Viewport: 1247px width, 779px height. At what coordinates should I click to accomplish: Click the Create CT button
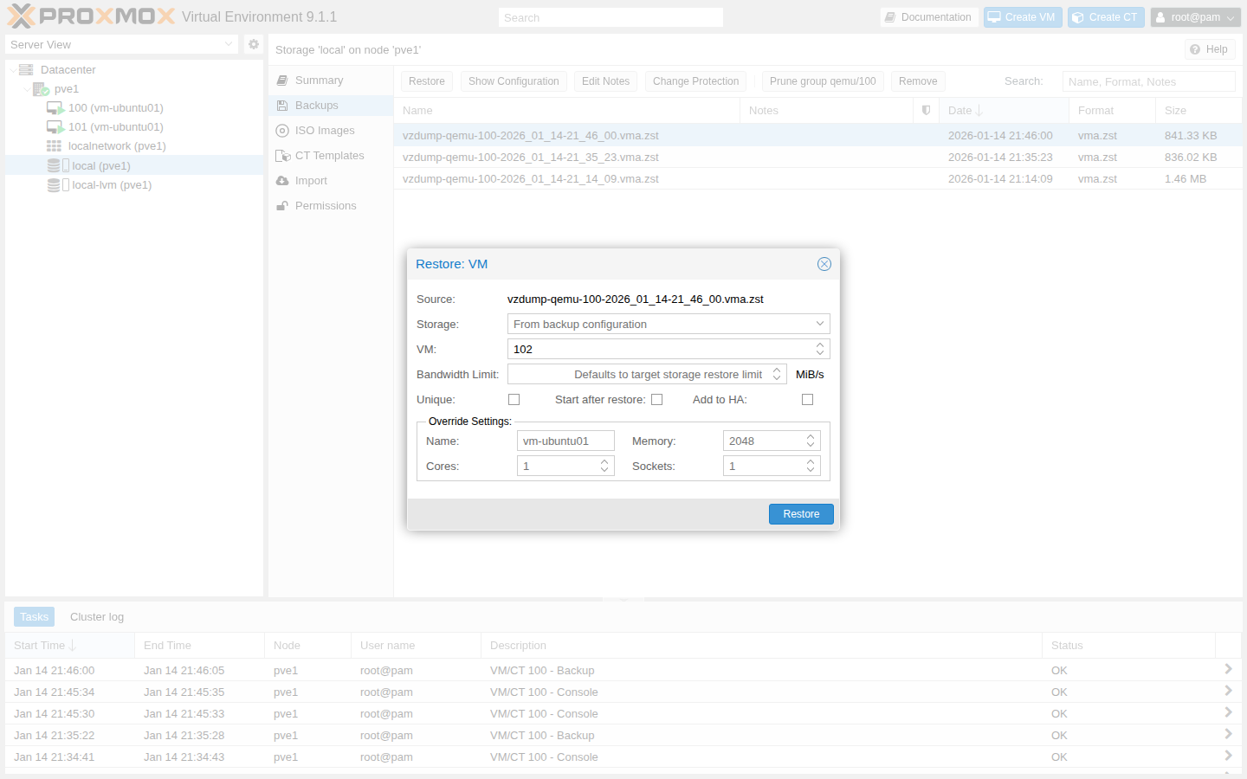(1106, 16)
